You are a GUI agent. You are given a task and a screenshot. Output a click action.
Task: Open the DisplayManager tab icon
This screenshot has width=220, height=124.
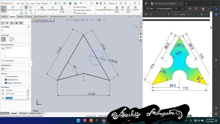(21, 23)
